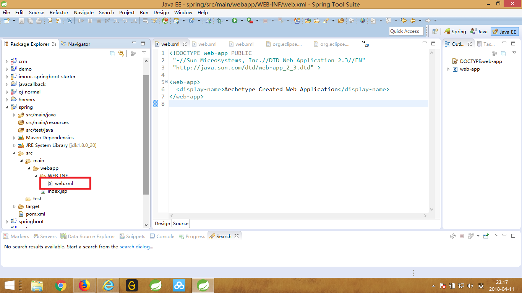Click the Last Edit Location arrow icon
This screenshot has height=293, width=522.
click(x=403, y=21)
